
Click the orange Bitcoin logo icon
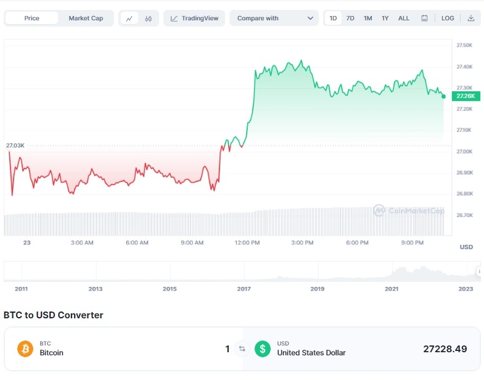click(25, 349)
